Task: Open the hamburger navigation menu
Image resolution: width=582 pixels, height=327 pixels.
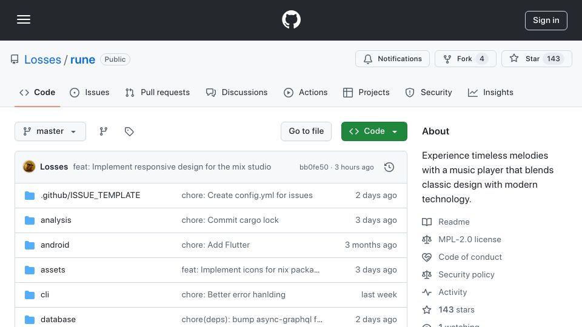Action: point(24,19)
